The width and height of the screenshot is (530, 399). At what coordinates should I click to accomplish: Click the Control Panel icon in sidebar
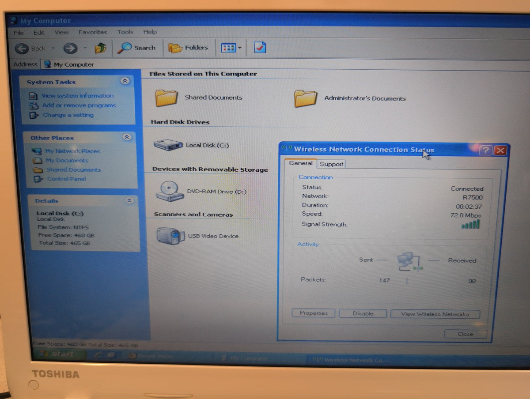[x=39, y=179]
